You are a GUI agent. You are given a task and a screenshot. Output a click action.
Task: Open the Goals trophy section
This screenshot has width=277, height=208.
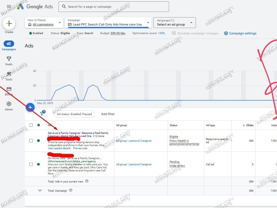(x=9, y=59)
